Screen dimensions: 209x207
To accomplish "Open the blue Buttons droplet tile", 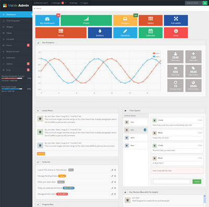I will 100,32.
